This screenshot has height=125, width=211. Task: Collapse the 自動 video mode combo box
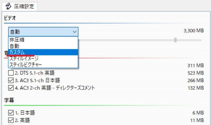43,32
